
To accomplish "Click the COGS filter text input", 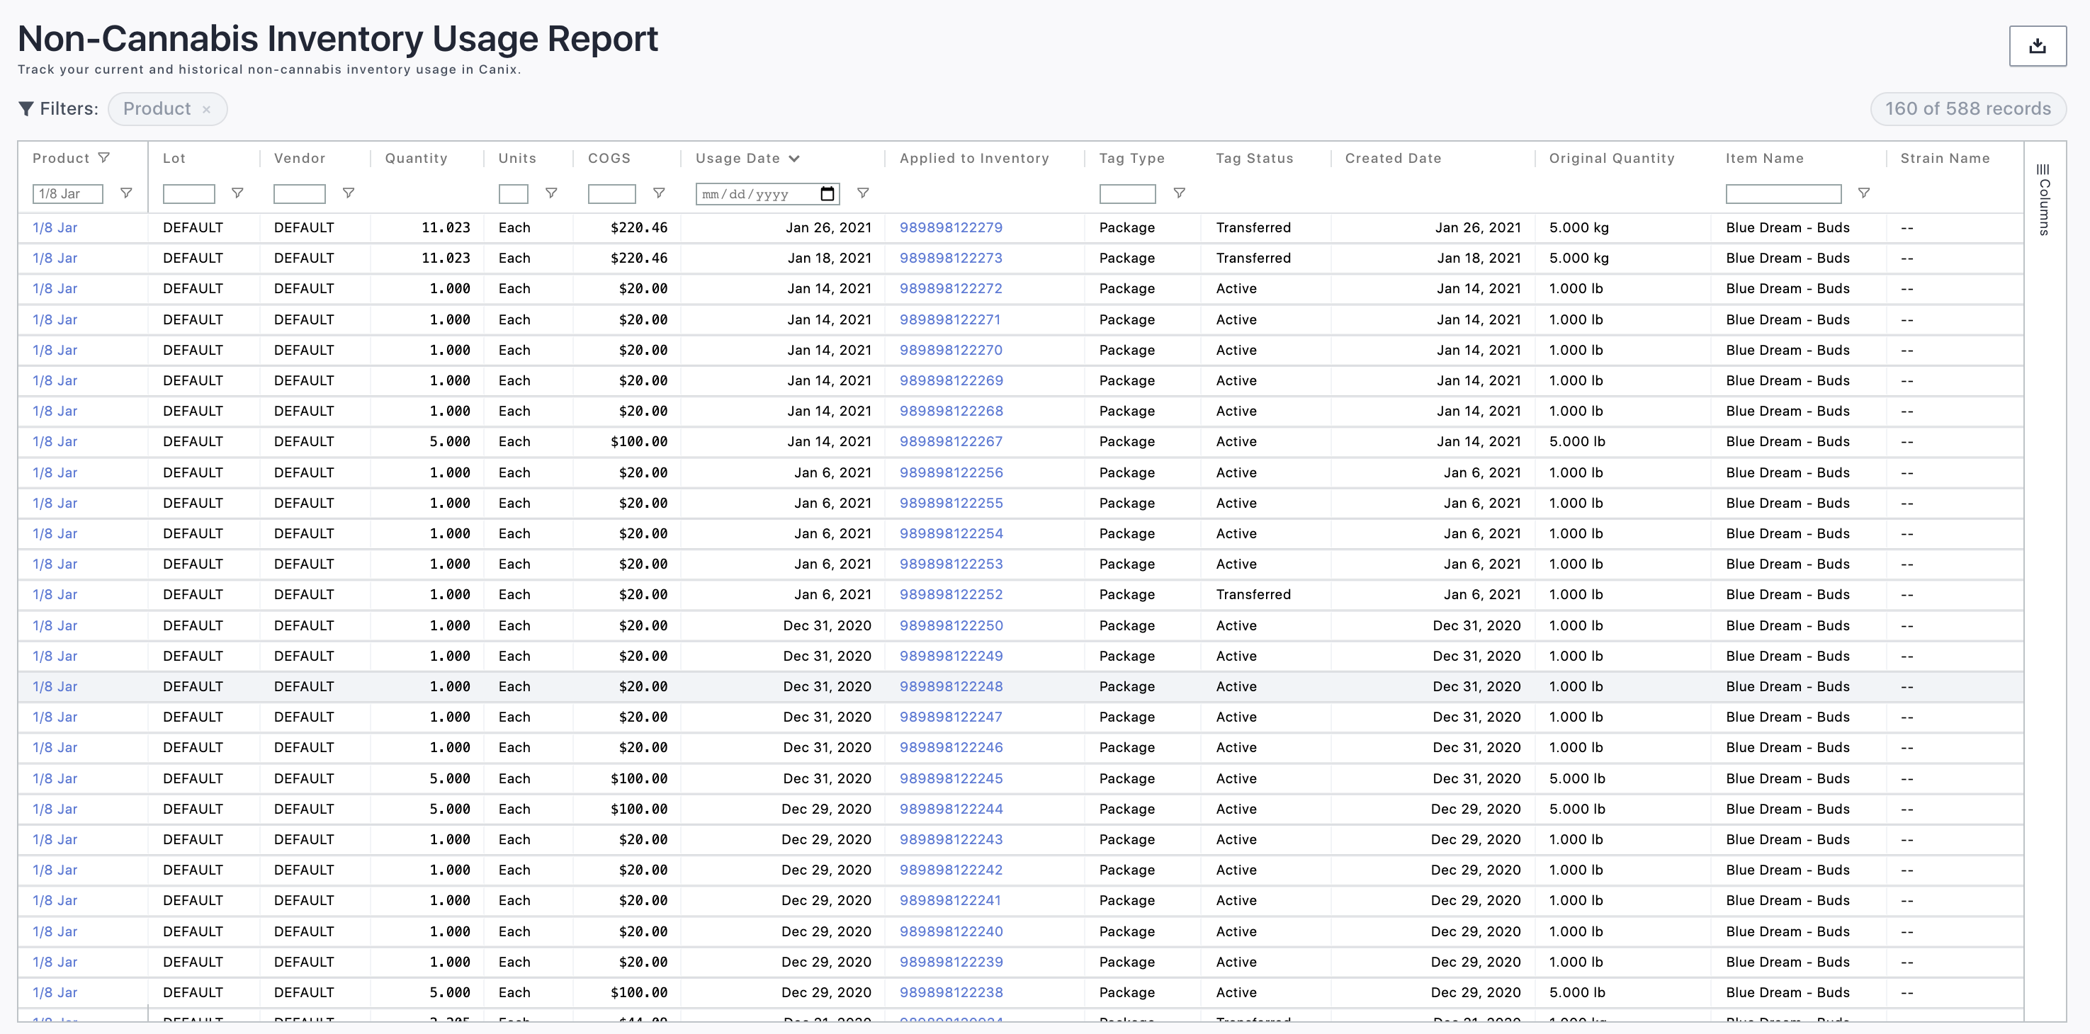I will pos(611,194).
